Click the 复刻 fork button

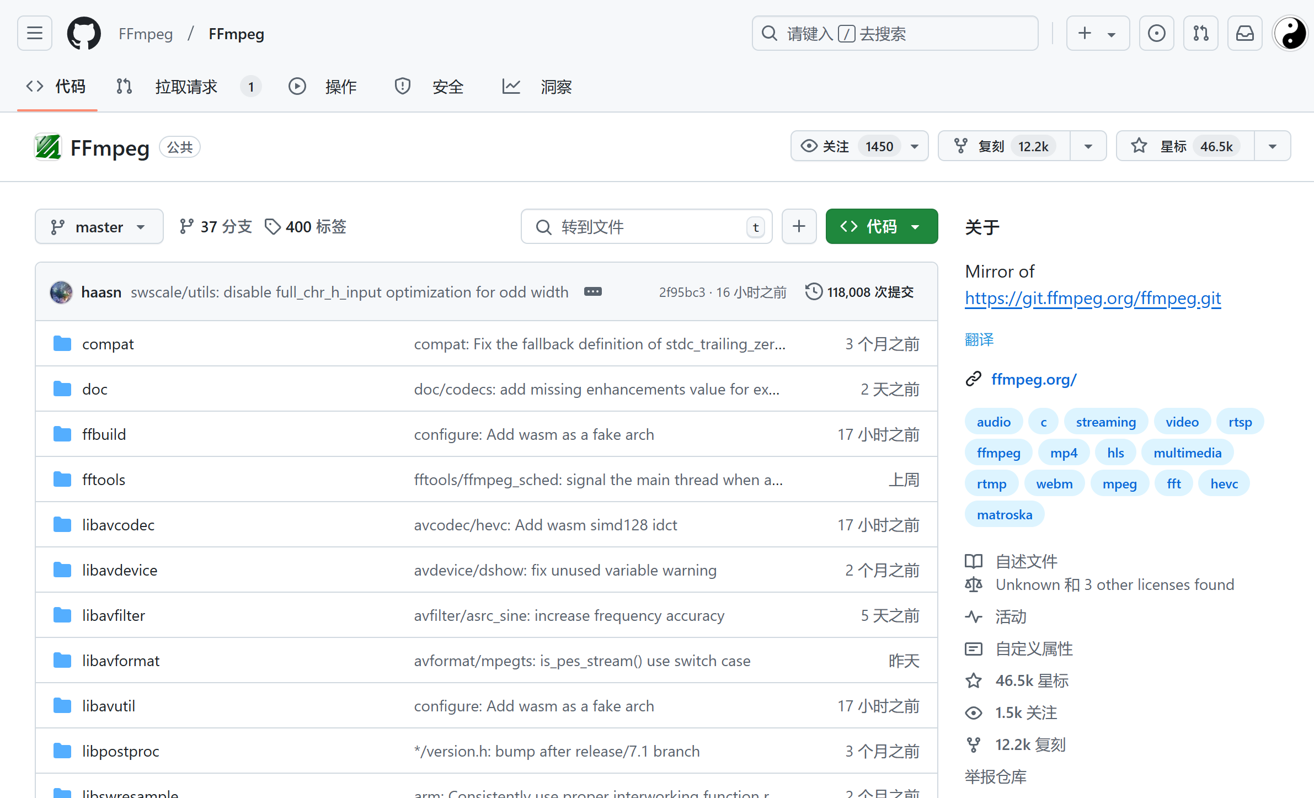[1004, 146]
